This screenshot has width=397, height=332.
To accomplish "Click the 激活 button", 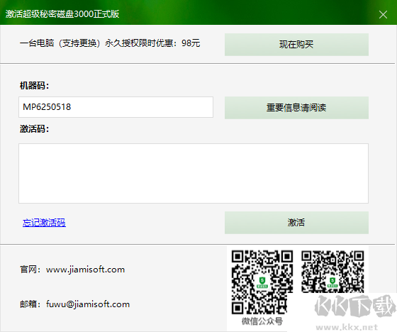I will pyautogui.click(x=296, y=223).
